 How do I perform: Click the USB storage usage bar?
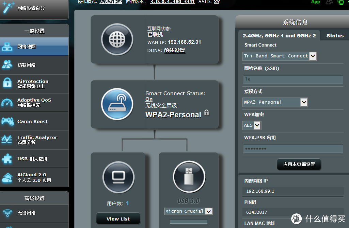point(189,221)
